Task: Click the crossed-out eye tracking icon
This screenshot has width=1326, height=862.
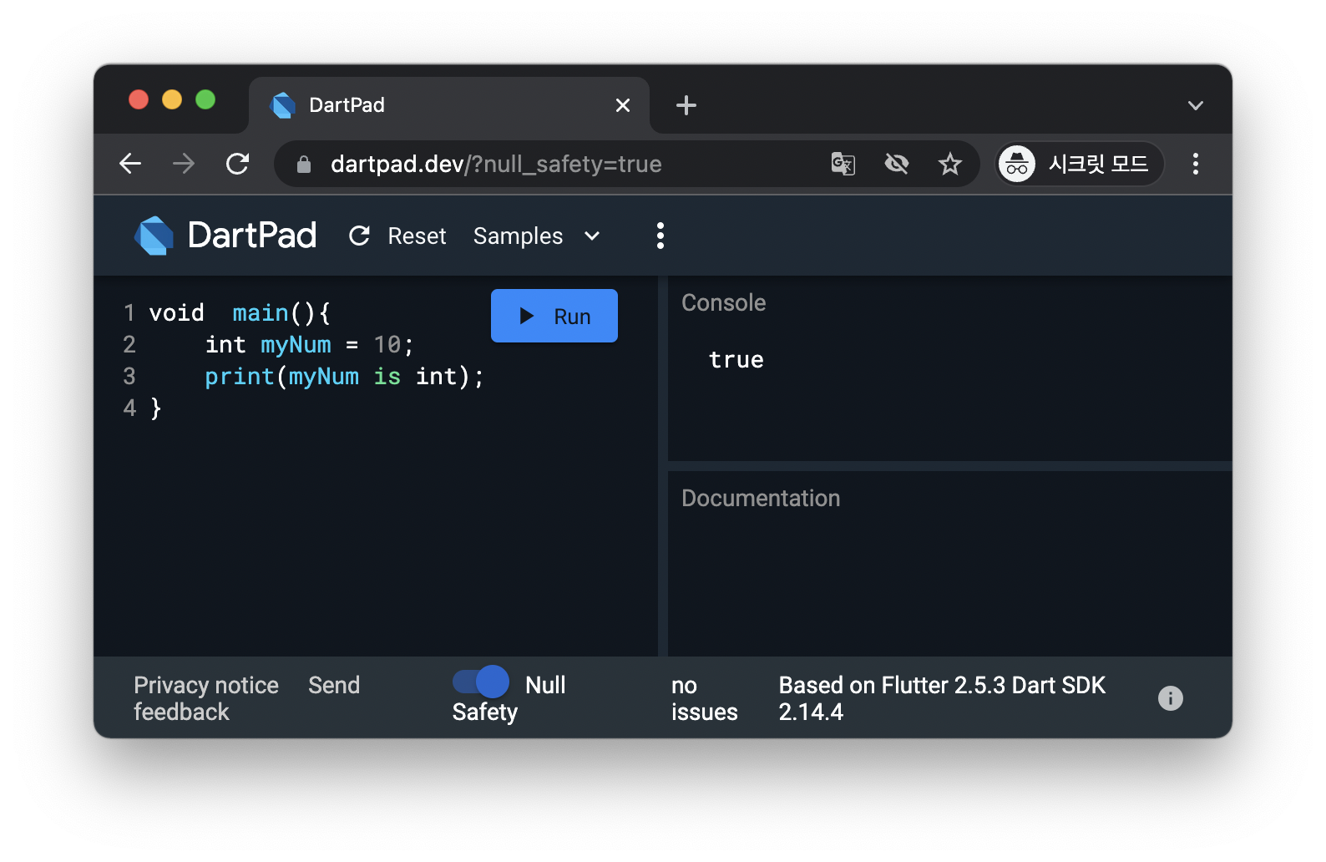Action: coord(897,164)
